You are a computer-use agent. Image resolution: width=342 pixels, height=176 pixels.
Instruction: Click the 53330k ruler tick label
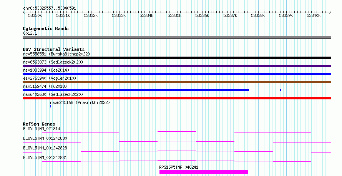click(x=35, y=15)
